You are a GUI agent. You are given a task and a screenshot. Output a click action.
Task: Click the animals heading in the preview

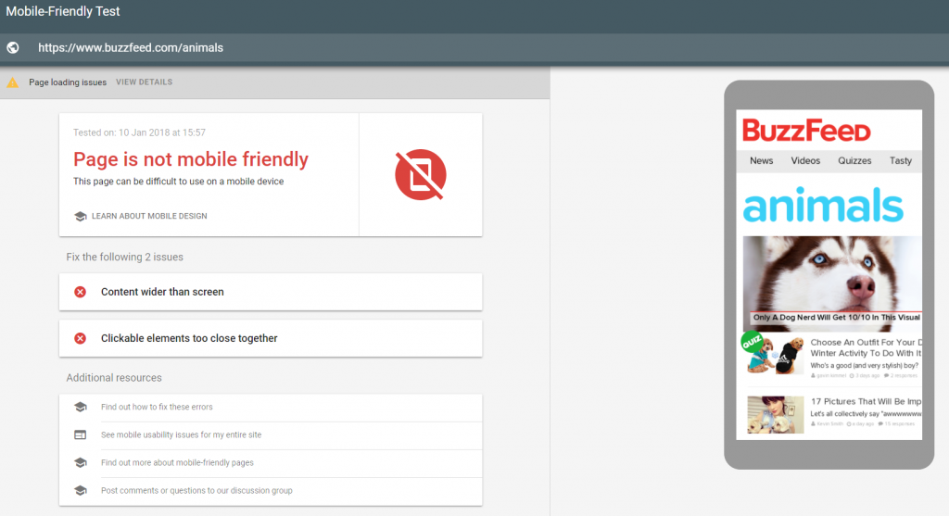coord(823,205)
